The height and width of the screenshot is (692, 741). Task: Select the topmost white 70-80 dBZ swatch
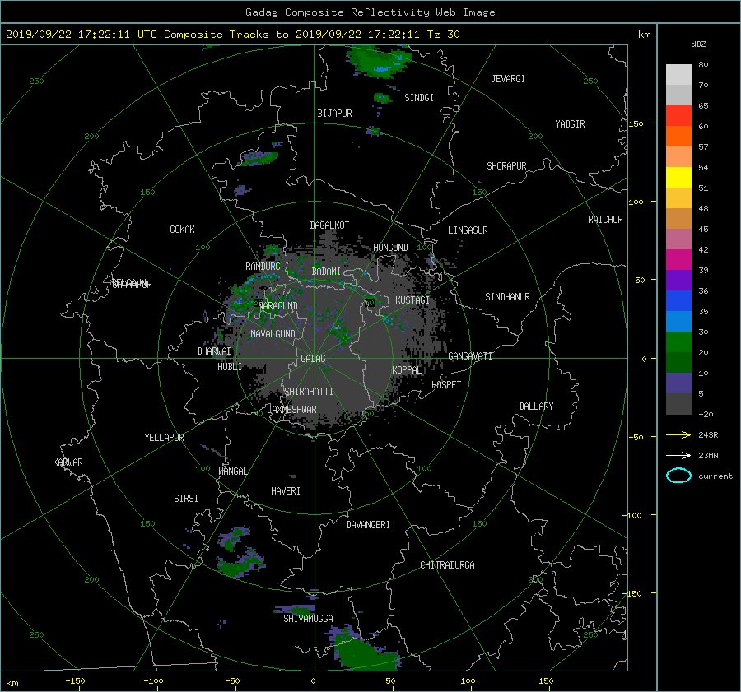point(678,75)
